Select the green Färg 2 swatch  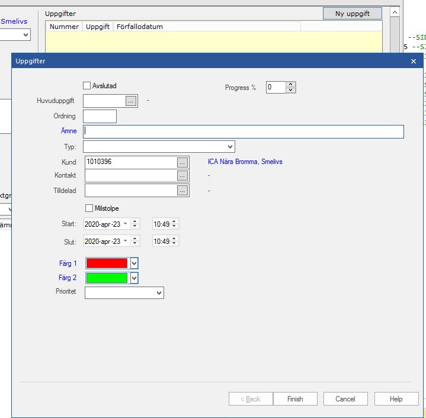[107, 278]
